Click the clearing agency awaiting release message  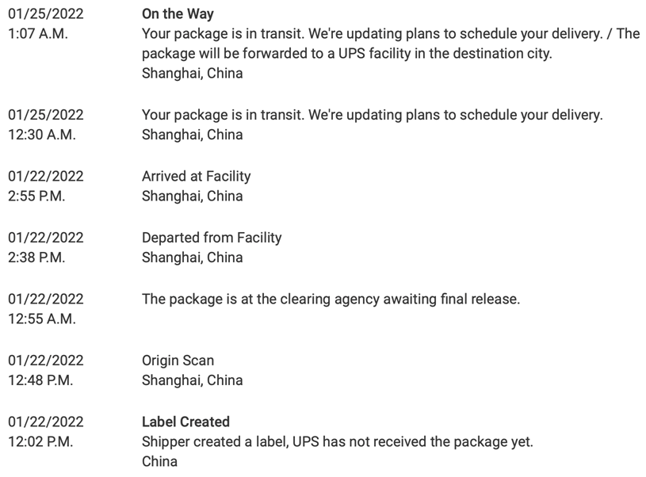[331, 299]
